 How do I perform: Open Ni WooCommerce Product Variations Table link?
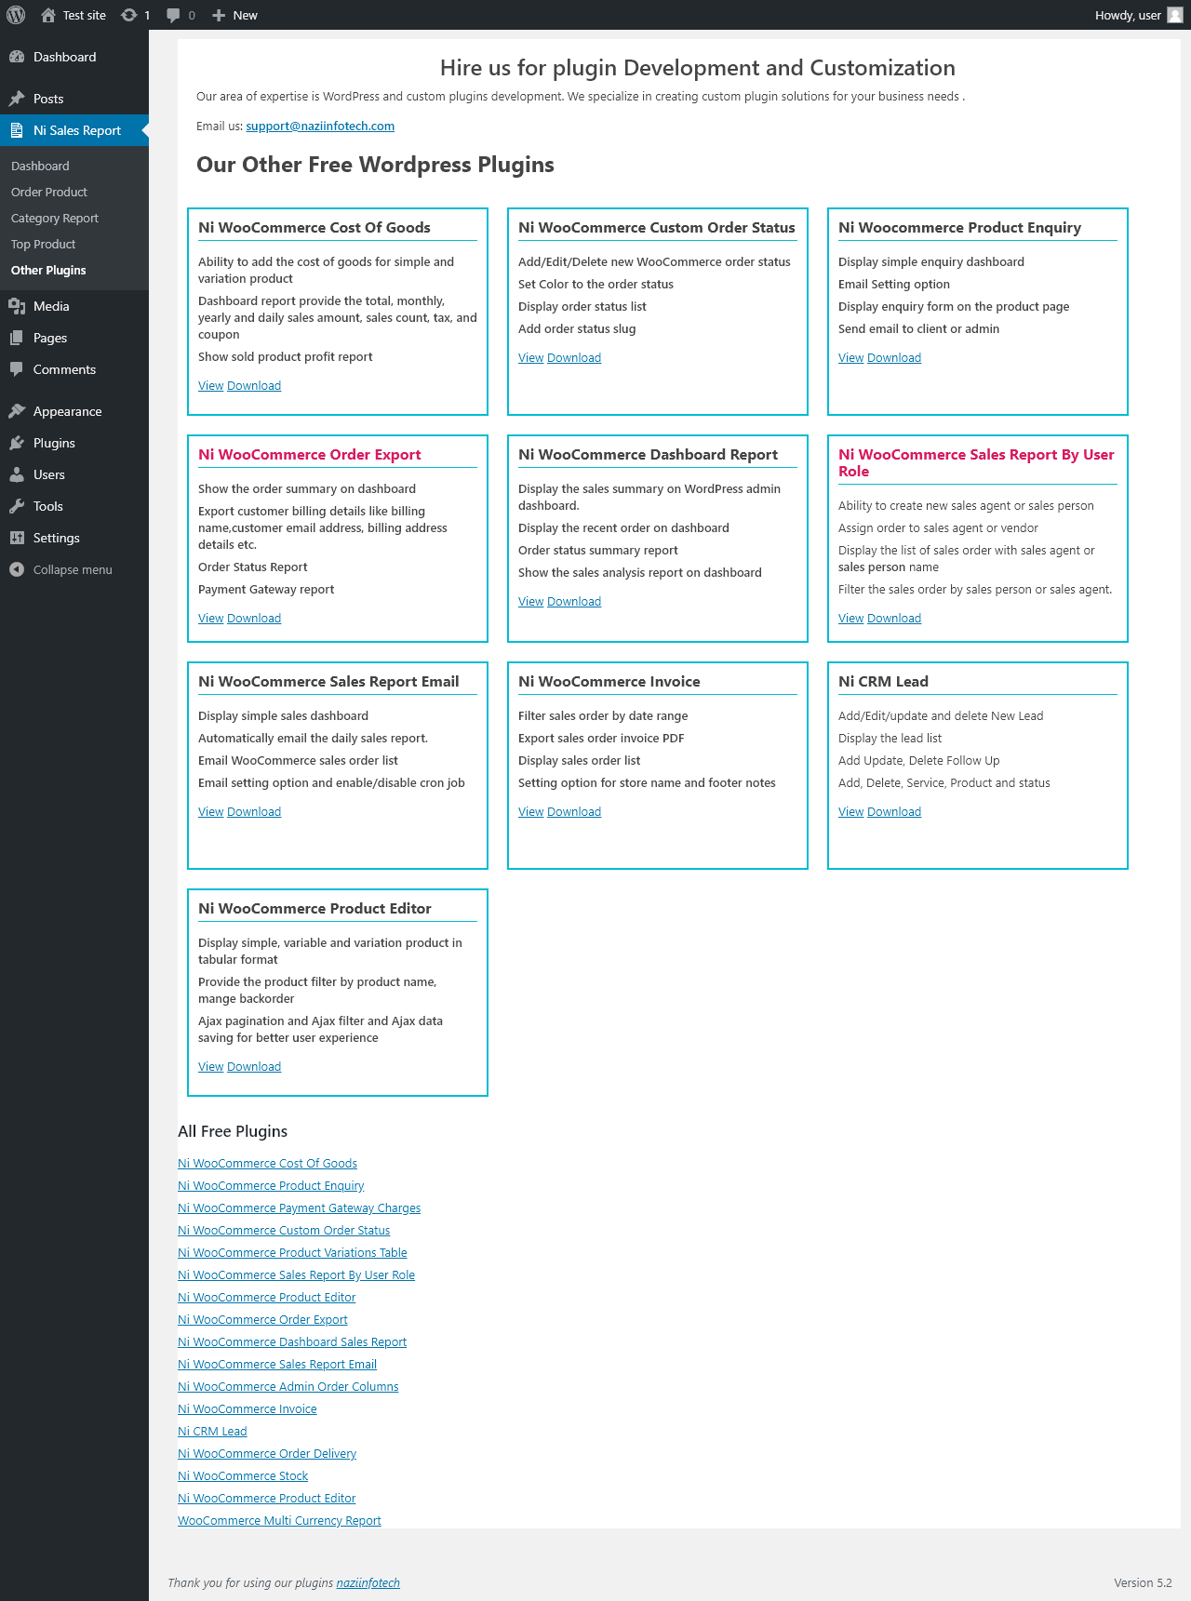tap(292, 1252)
